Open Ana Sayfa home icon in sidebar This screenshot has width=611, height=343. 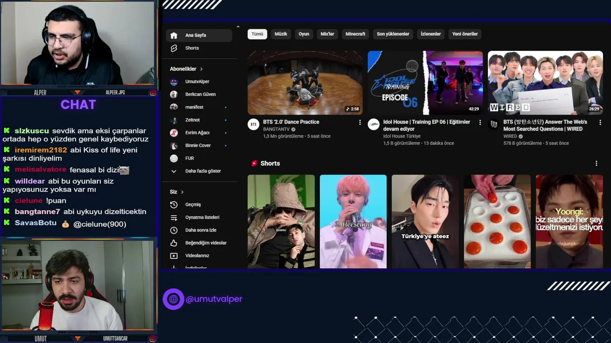(174, 35)
